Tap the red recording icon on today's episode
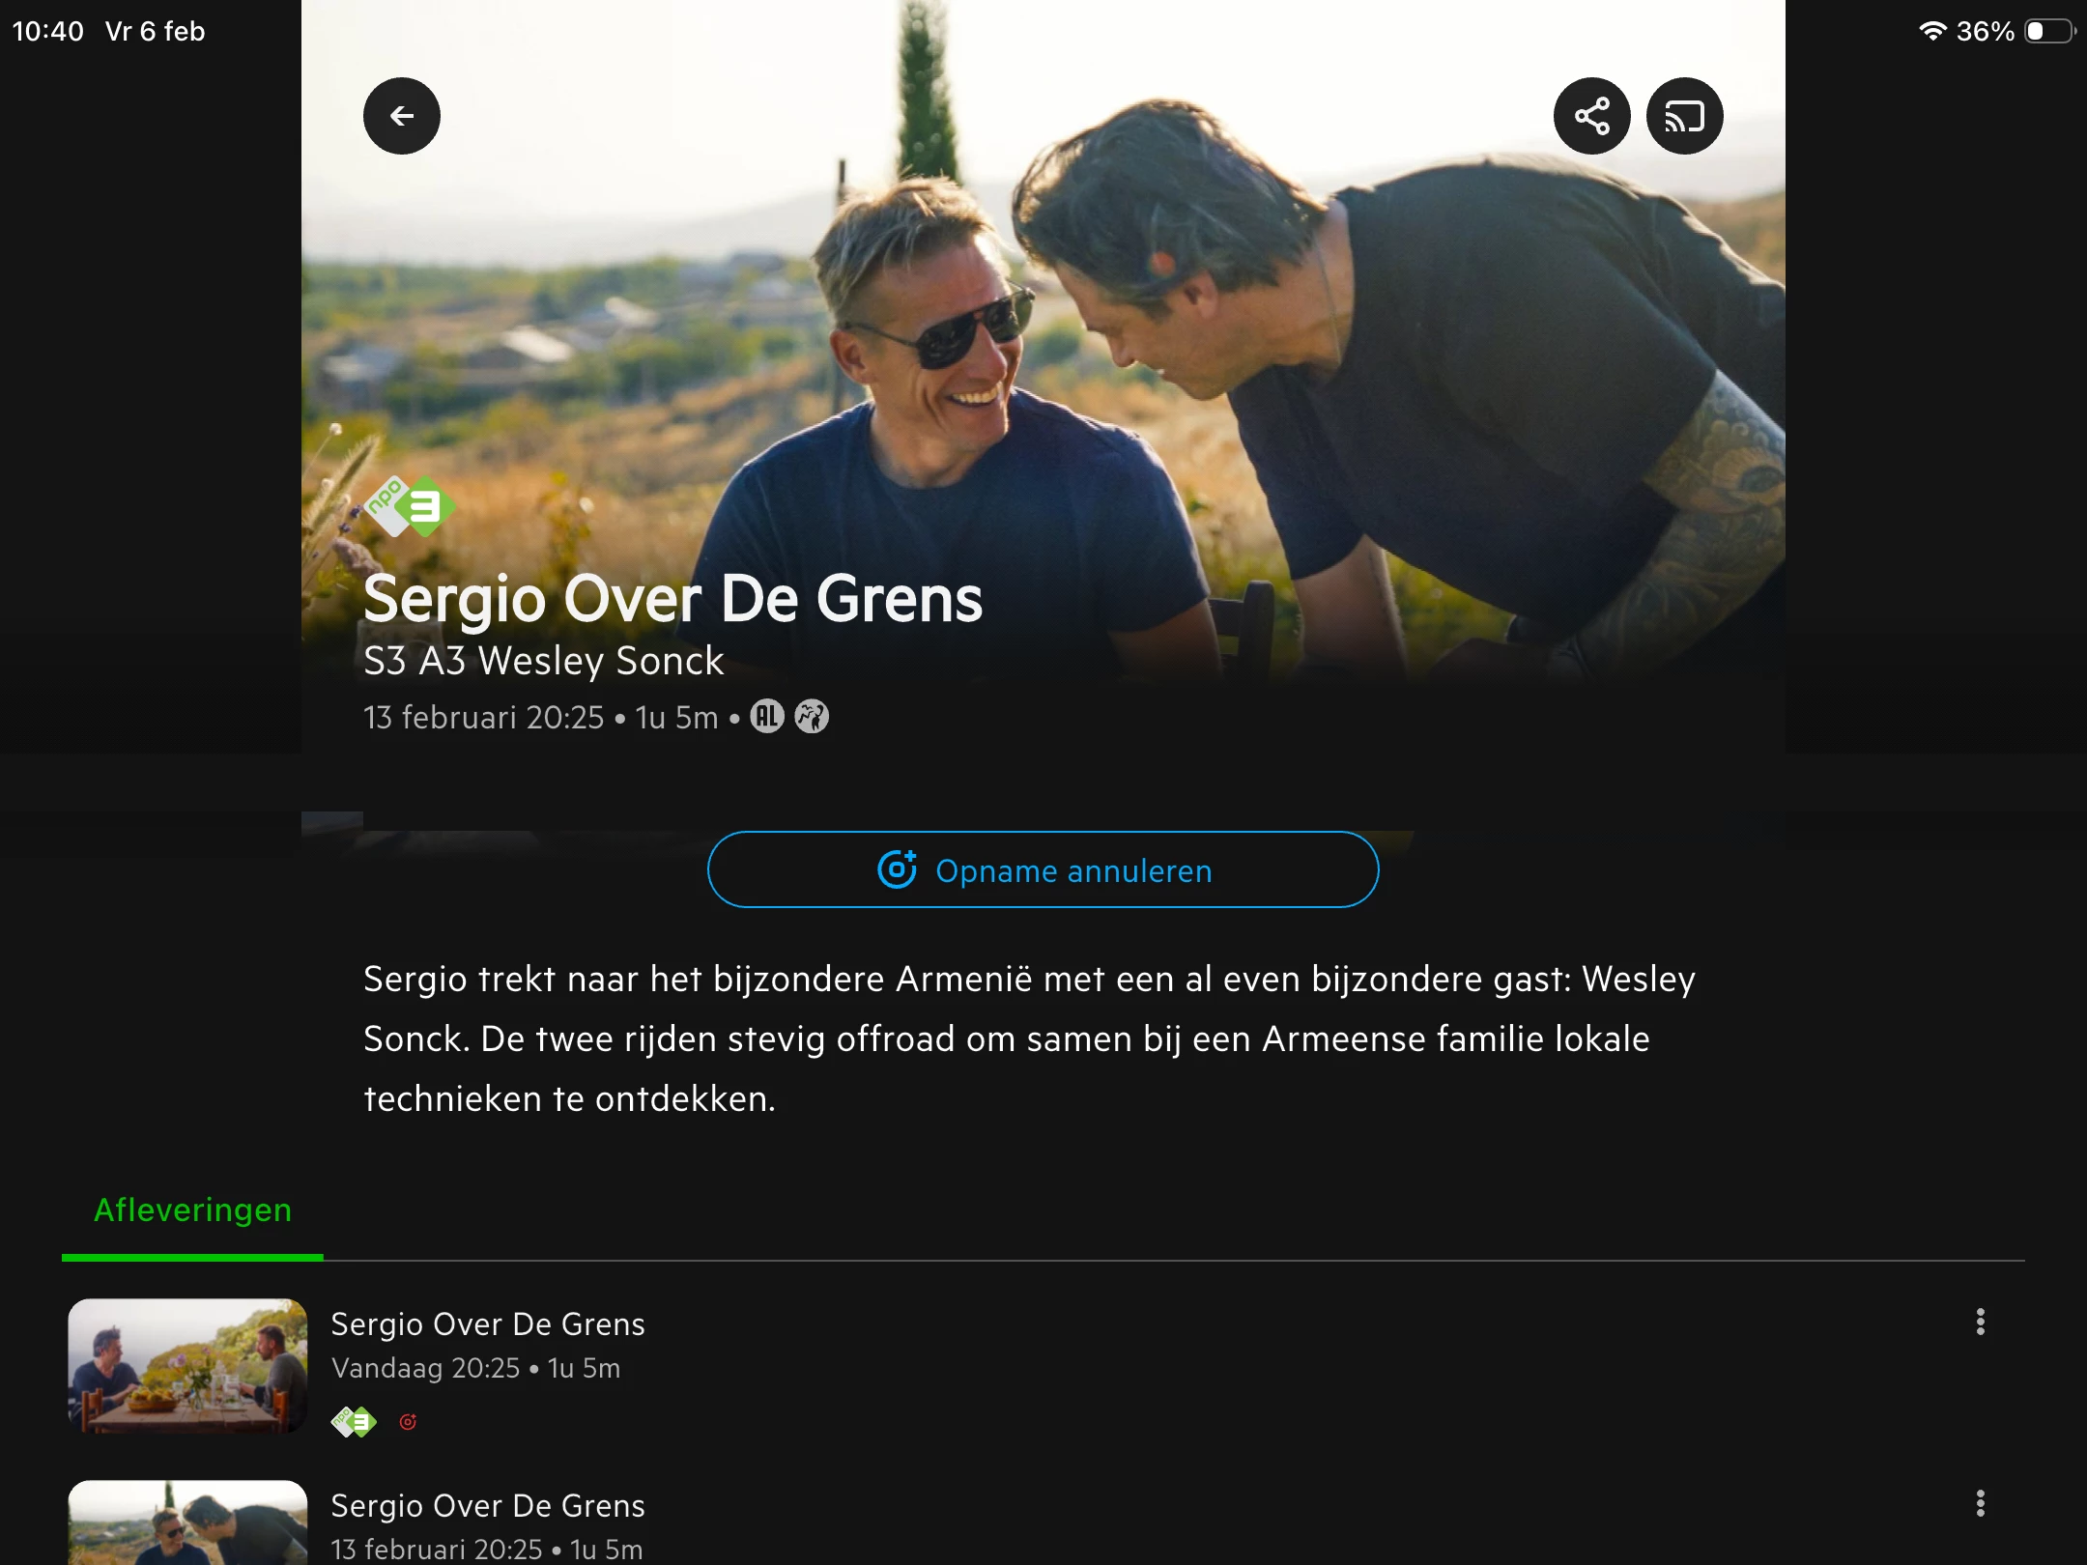The height and width of the screenshot is (1565, 2087). point(408,1421)
